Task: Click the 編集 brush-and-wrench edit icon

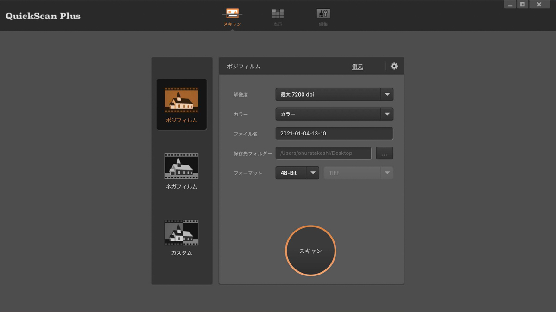Action: click(323, 13)
